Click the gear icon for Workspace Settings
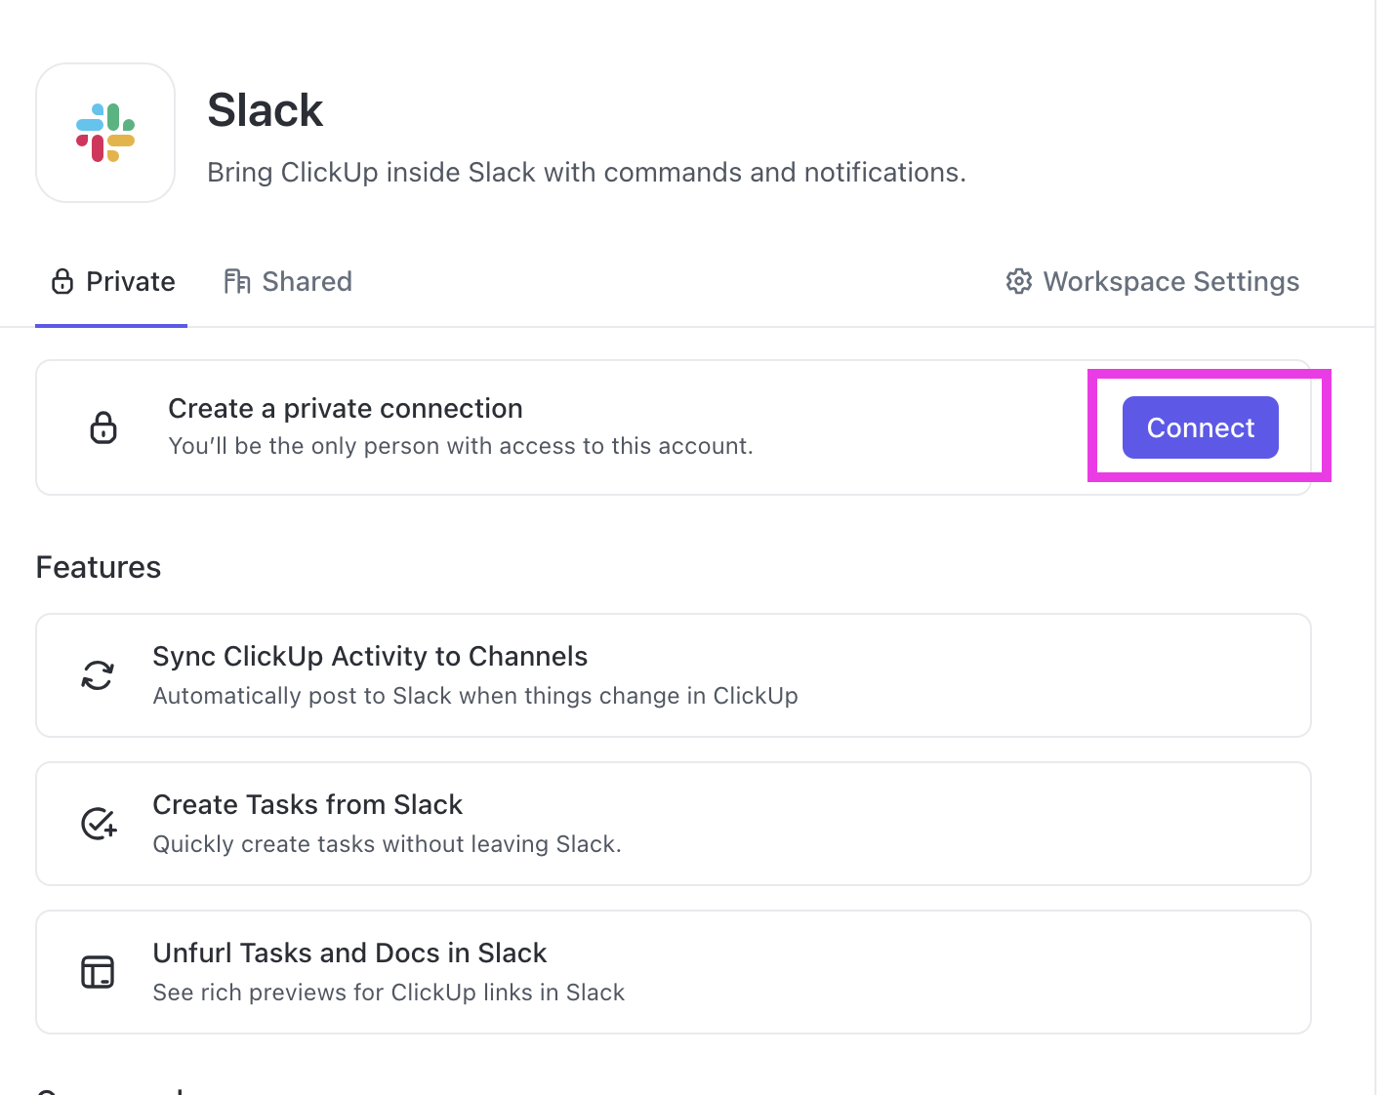This screenshot has width=1394, height=1095. point(1019,281)
